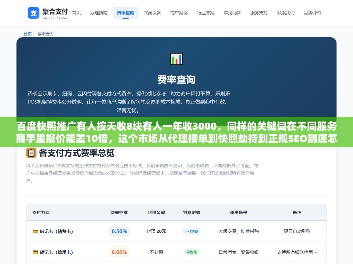Go to 终端设备 in navigation
This screenshot has height=264, width=353.
[152, 13]
